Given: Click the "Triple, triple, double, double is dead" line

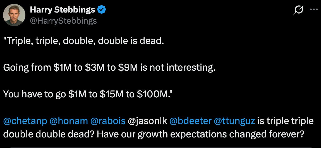Looking at the screenshot, I should [x=83, y=41].
